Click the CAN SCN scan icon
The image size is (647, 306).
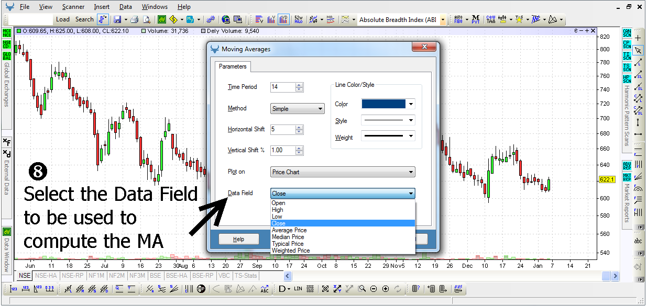(627, 32)
